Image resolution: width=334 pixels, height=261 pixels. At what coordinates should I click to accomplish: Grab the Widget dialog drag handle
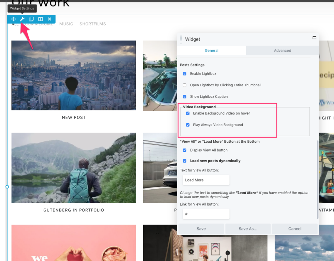coord(181,39)
